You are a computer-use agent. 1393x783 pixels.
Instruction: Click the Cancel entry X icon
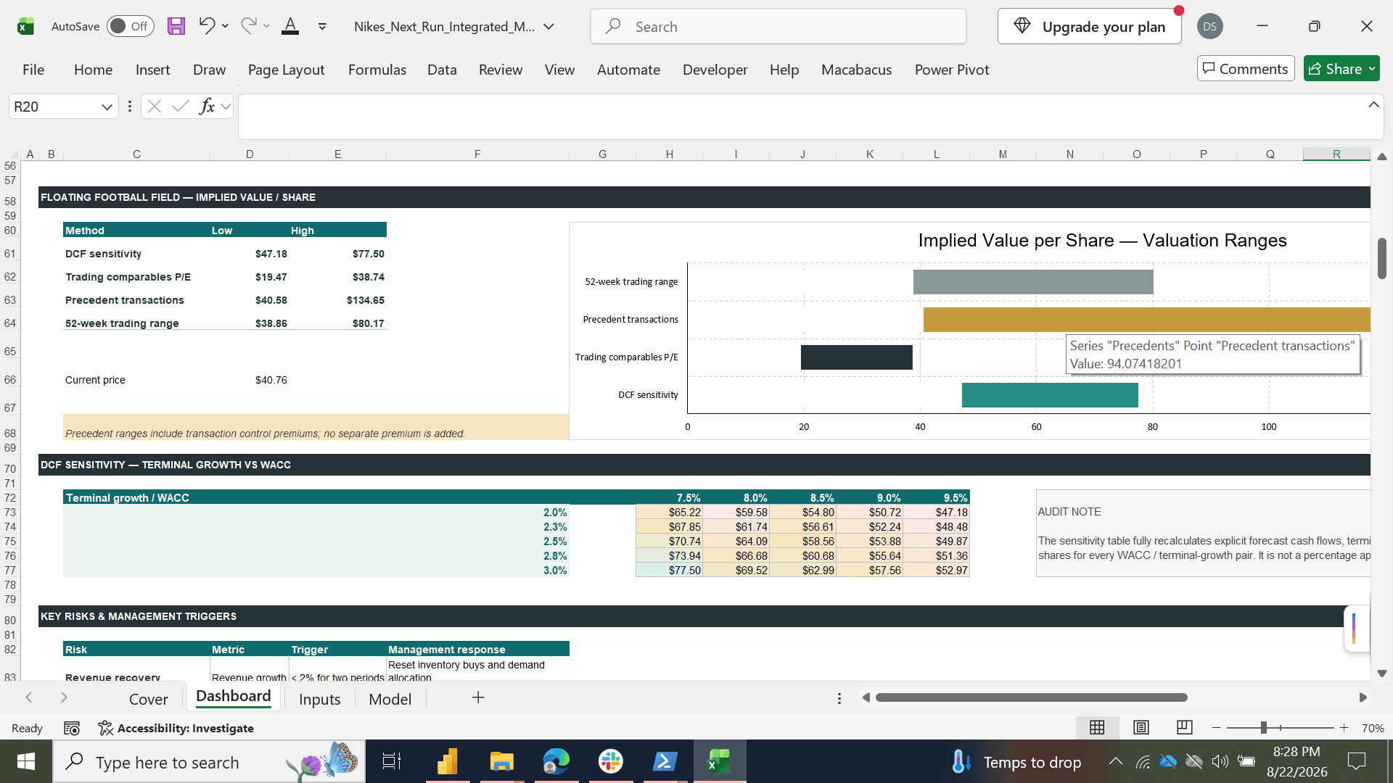point(154,107)
